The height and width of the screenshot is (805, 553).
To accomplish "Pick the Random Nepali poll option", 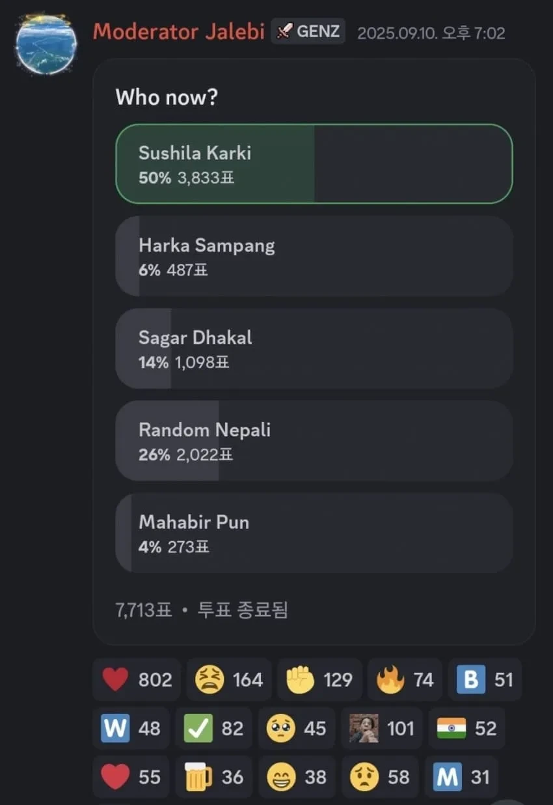I will (314, 441).
